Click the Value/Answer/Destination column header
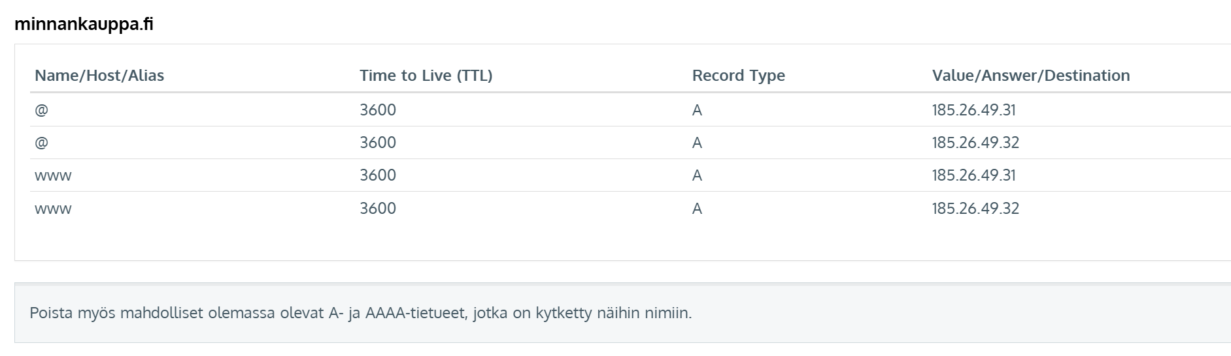 pyautogui.click(x=1030, y=76)
